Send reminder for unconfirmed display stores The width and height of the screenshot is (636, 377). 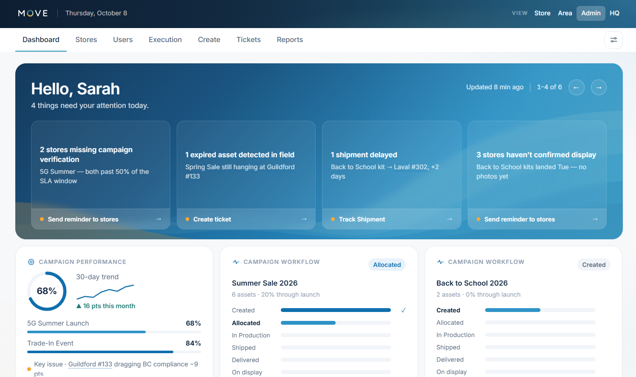(537, 219)
